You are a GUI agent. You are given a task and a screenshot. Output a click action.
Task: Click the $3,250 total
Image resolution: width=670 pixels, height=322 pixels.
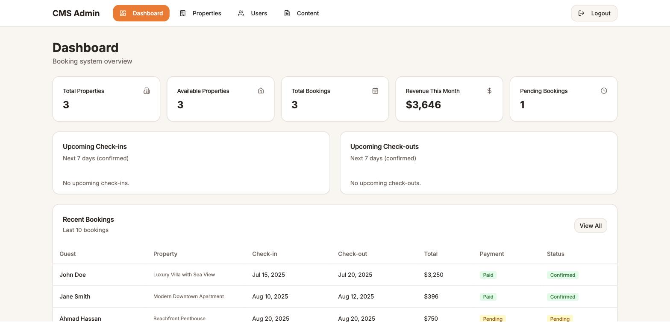434,275
